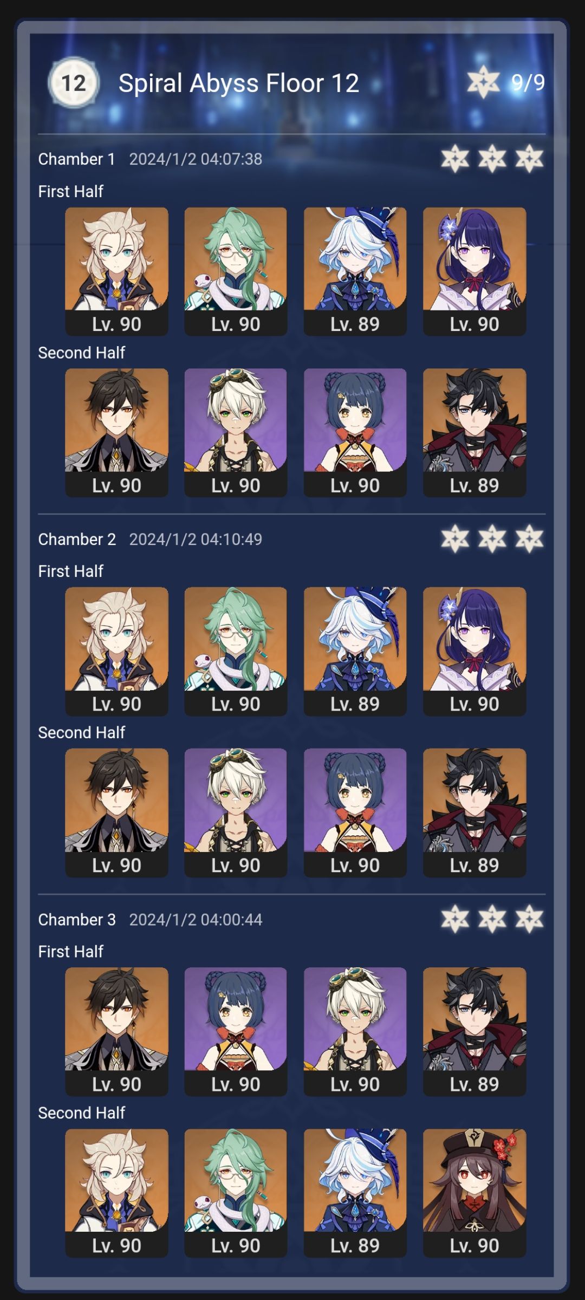Click the star icon beside 9/9
This screenshot has height=1300, width=585.
tap(483, 82)
